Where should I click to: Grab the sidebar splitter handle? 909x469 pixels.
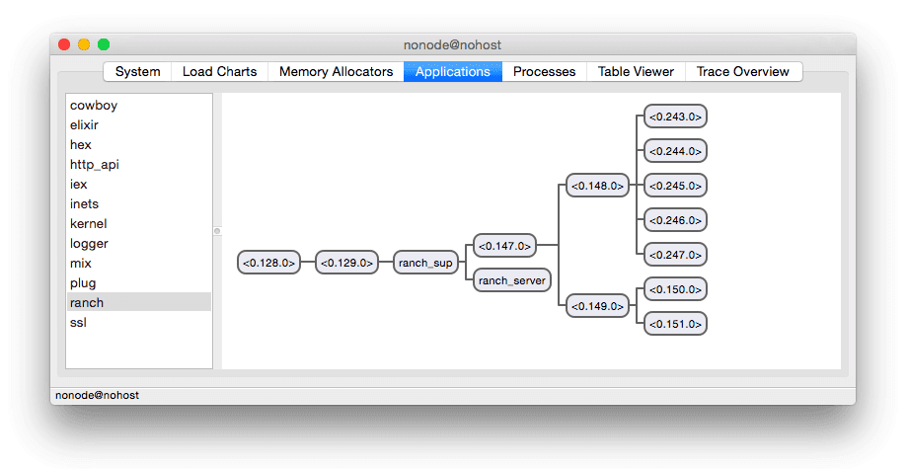[x=217, y=231]
